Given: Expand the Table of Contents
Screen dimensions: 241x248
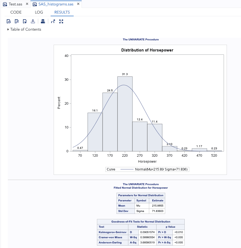Looking at the screenshot, I should (x=8, y=29).
